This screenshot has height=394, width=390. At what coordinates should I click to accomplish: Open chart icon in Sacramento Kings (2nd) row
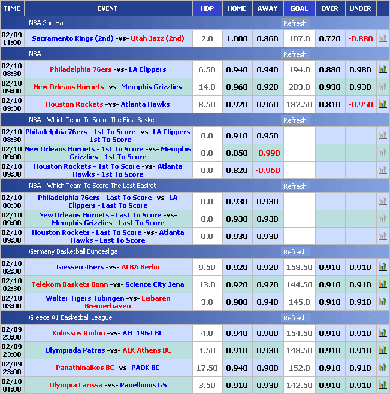coord(382,38)
